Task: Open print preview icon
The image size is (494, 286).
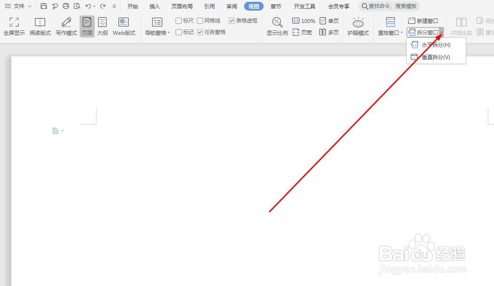Action: pos(77,6)
